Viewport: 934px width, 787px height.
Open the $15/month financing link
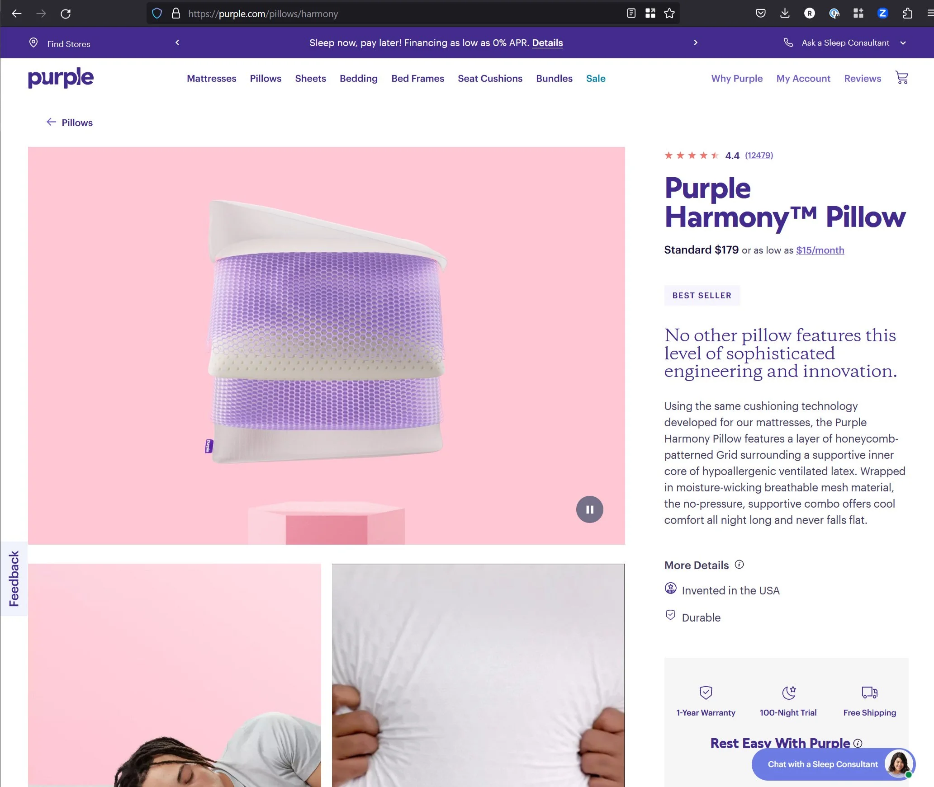pos(820,250)
